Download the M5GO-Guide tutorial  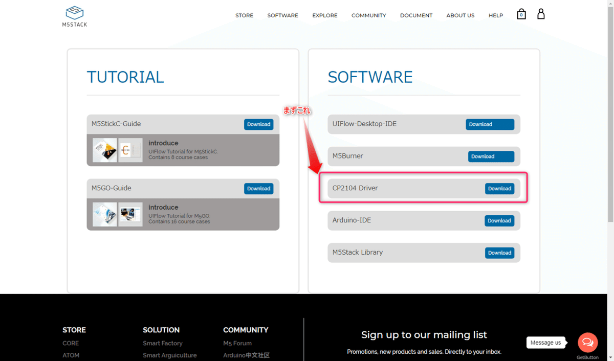[x=258, y=189]
